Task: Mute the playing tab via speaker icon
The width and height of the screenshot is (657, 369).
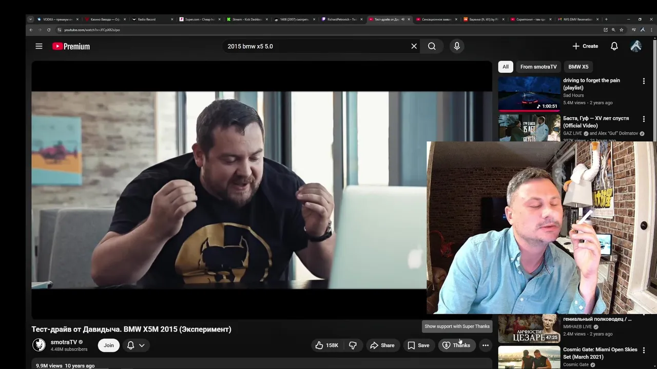Action: pos(403,19)
